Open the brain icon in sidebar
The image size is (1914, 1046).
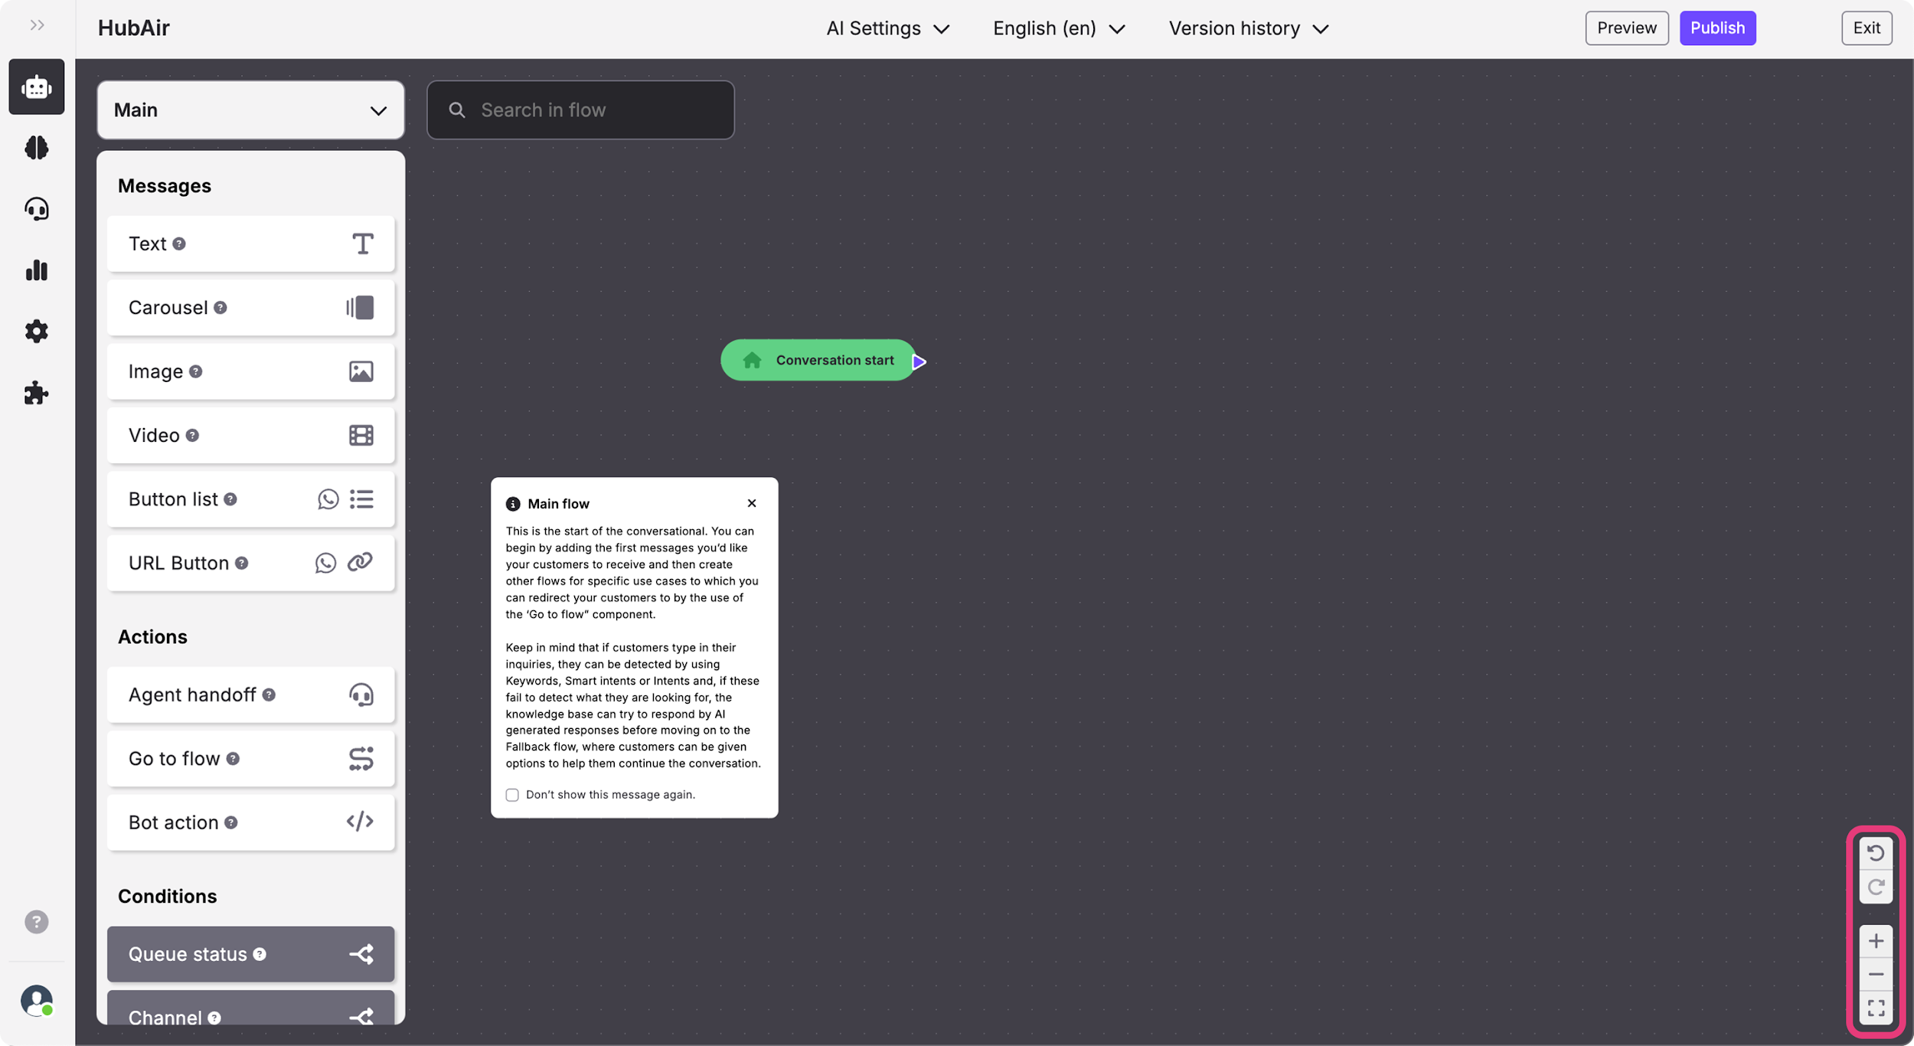click(37, 147)
